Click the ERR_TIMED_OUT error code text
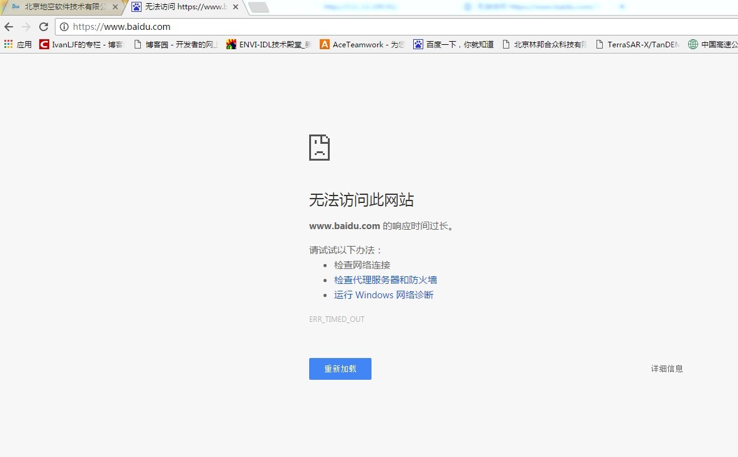 (337, 319)
